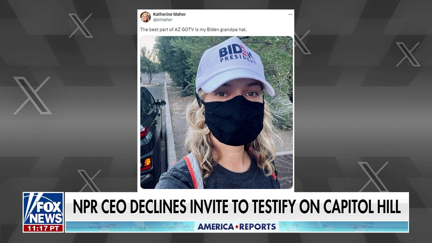This screenshot has width=432, height=243.
Task: Click the black face mask in photo
Action: point(234,120)
